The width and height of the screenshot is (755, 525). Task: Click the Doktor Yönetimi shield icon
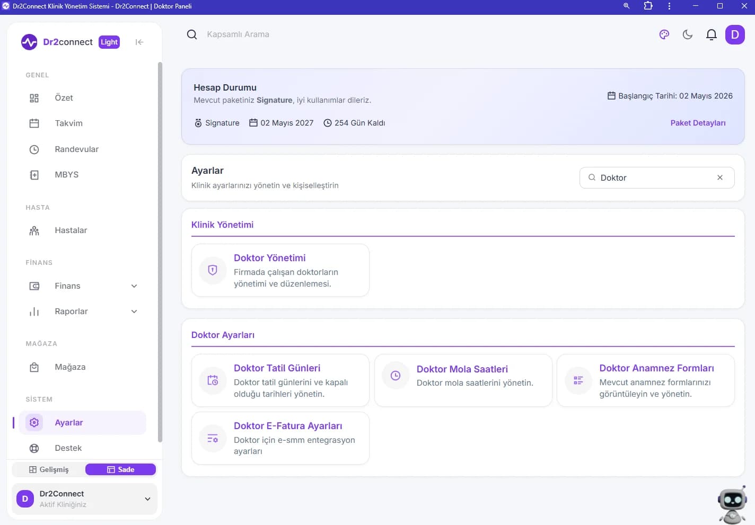tap(213, 270)
